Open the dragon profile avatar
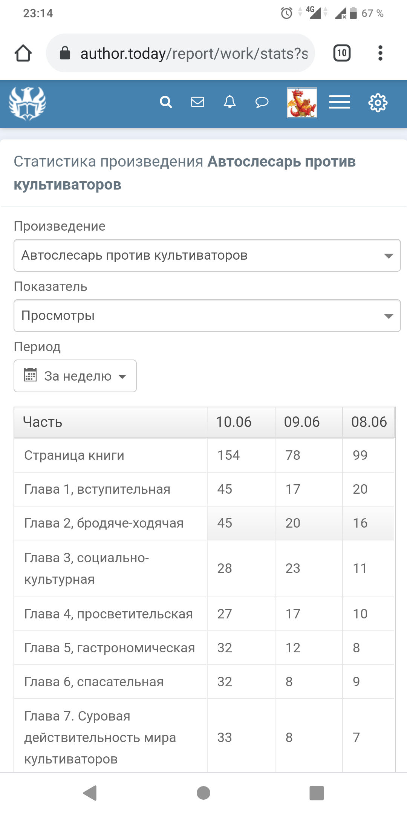The width and height of the screenshot is (407, 814). (x=302, y=103)
